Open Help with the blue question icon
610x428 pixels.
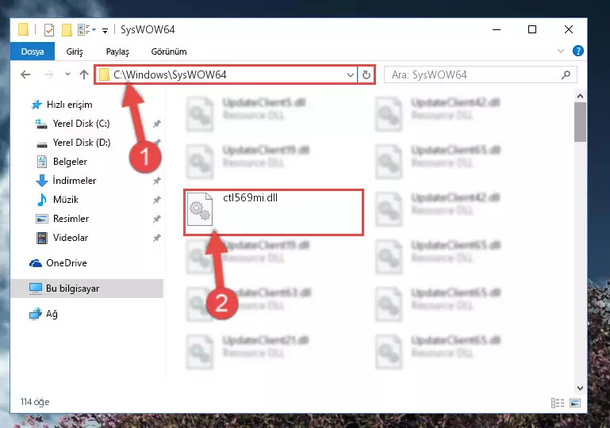pyautogui.click(x=578, y=51)
